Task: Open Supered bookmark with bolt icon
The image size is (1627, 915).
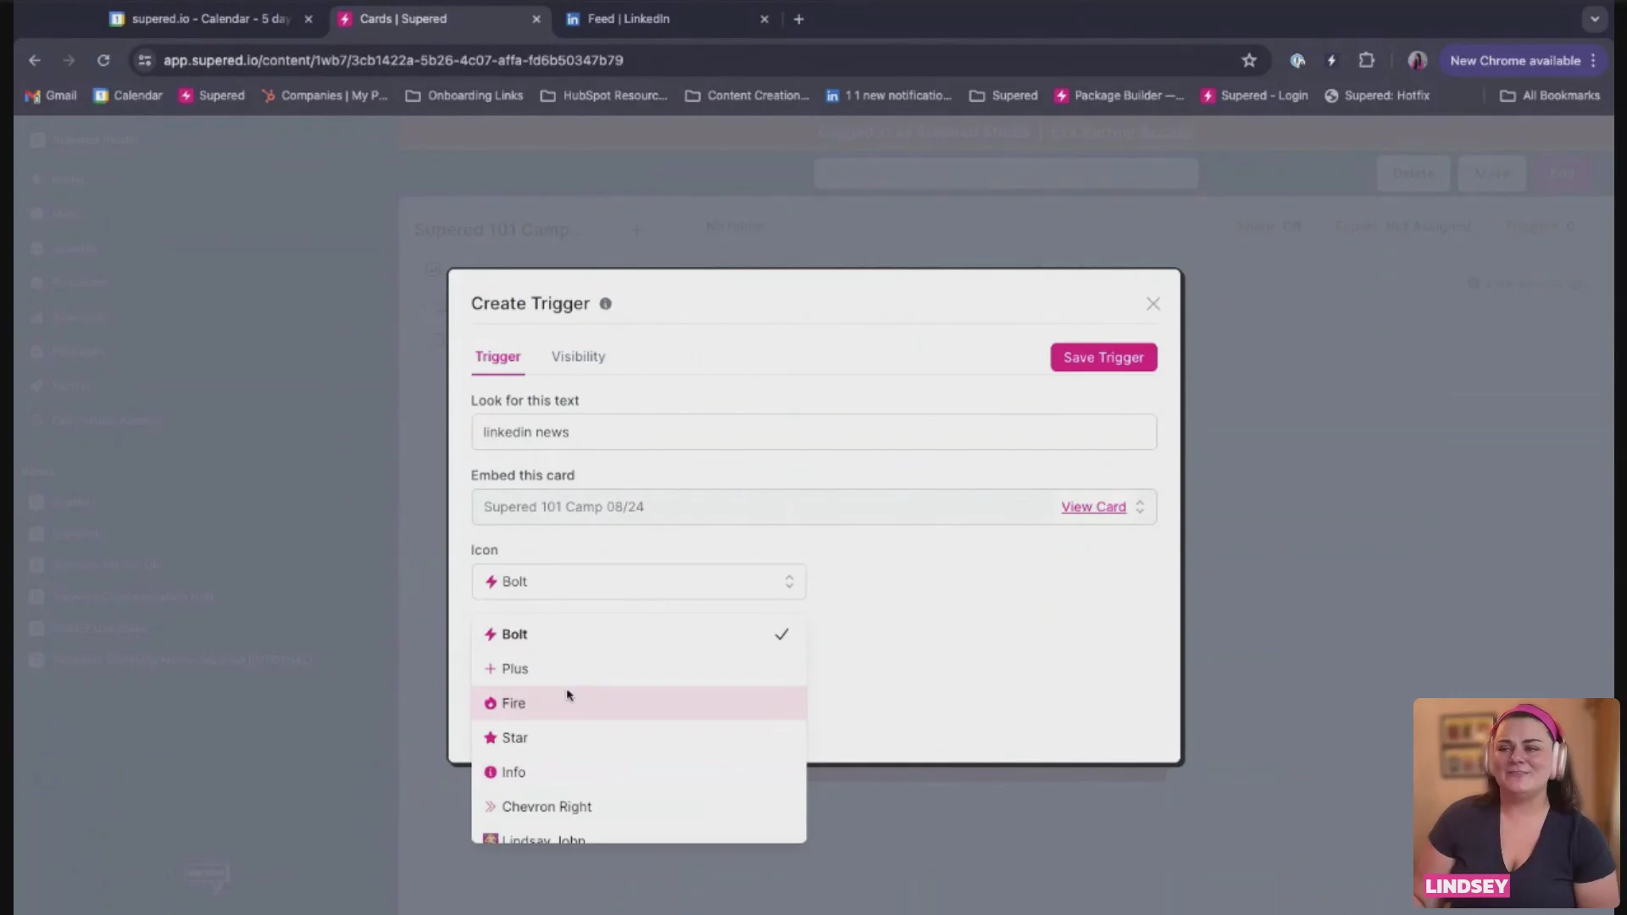Action: (x=212, y=96)
